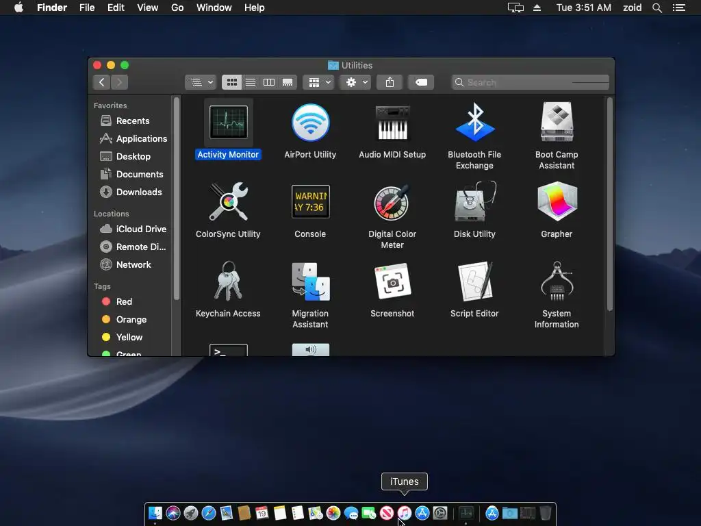701x526 pixels.
Task: Select Migration Assistant icon
Action: [310, 281]
